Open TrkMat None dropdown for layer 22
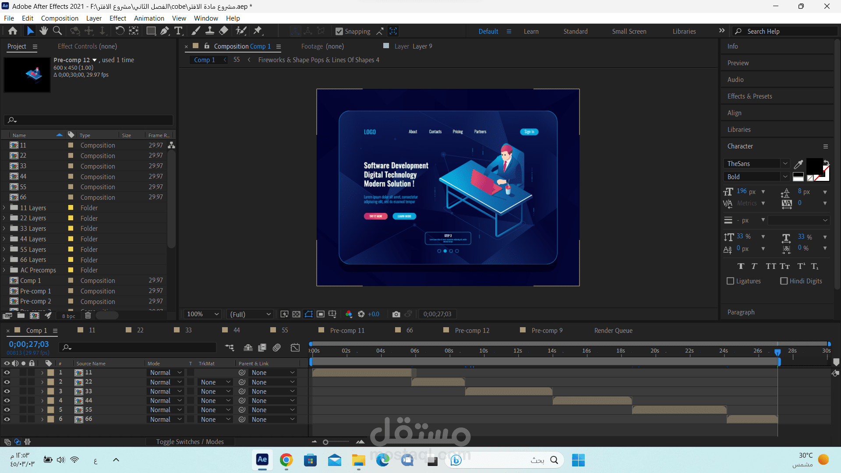Screen dimensions: 841x473 pyautogui.click(x=215, y=382)
